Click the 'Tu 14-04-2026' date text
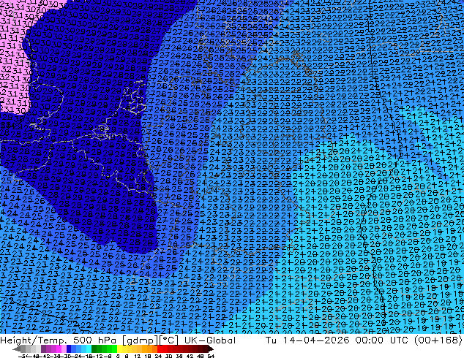Screen dimensions: 464x358 (x=307, y=340)
